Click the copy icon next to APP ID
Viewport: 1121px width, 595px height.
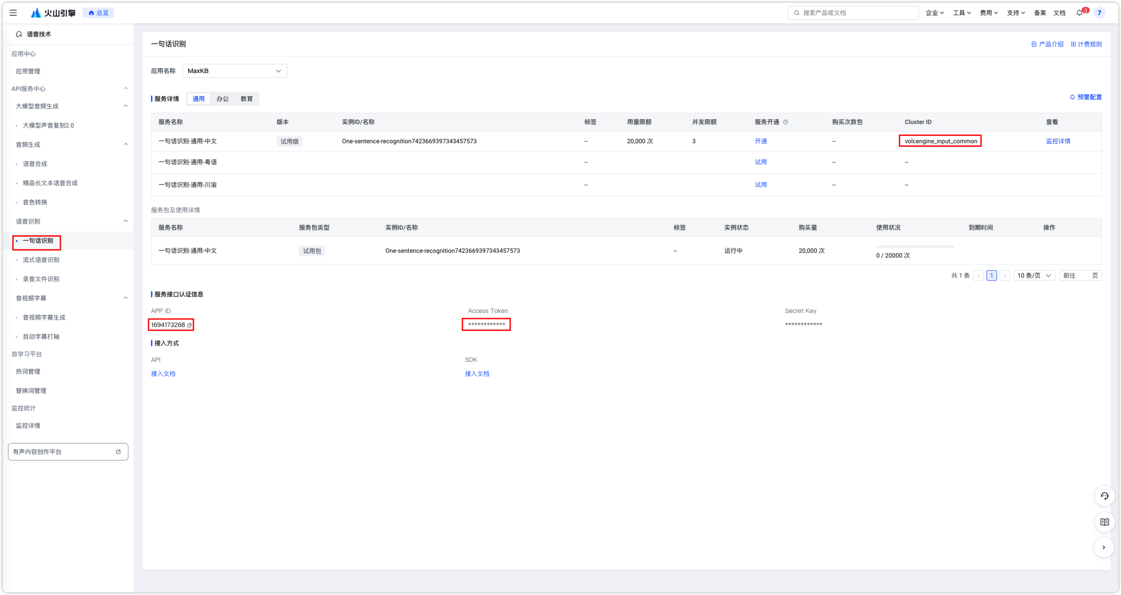point(189,325)
